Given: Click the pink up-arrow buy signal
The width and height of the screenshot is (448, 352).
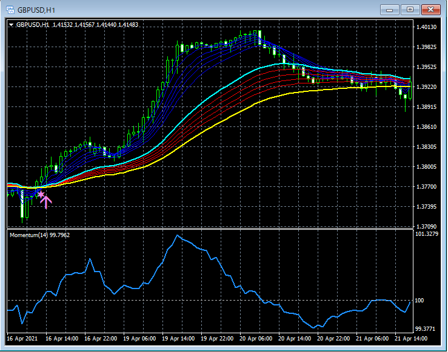Looking at the screenshot, I should tap(46, 202).
